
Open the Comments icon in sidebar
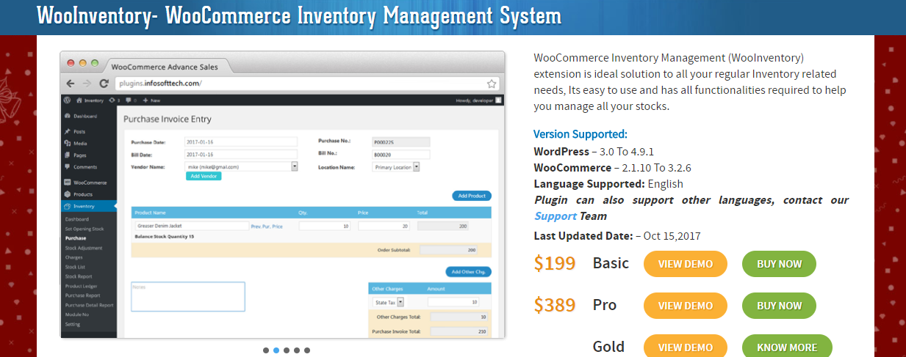point(68,167)
